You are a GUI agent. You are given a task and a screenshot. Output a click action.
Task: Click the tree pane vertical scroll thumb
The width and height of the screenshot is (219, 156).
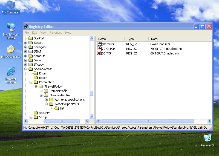[92, 93]
